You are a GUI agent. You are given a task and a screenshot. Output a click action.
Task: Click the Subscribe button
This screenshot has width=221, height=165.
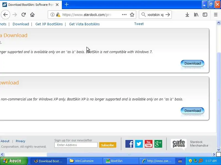click(x=108, y=145)
